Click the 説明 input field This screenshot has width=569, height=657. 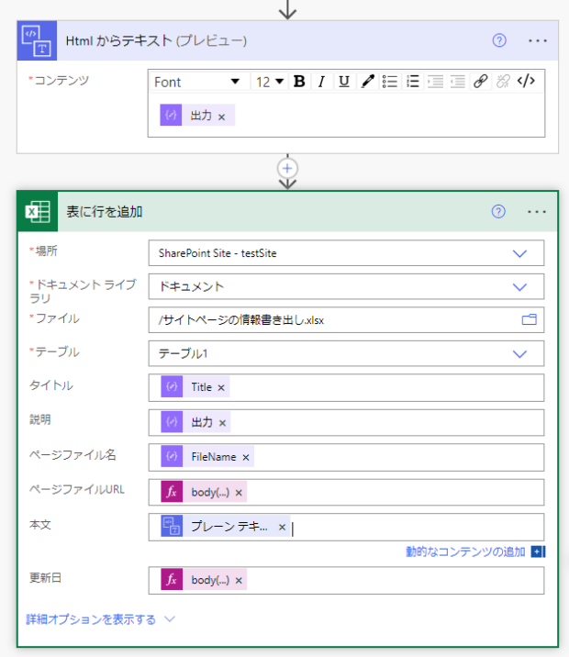click(346, 422)
